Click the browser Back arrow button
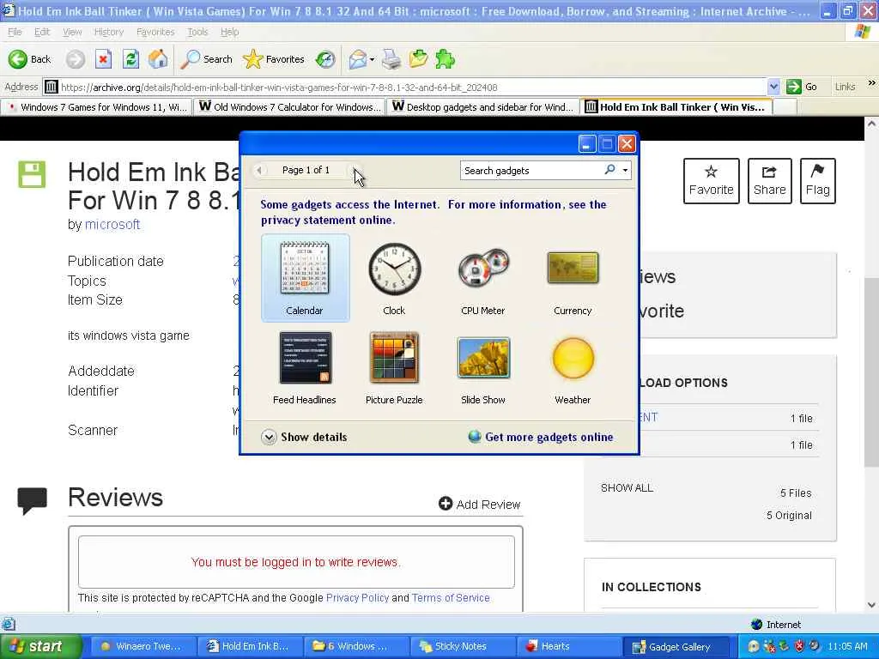Screen dimensions: 879x659 pyautogui.click(x=29, y=59)
